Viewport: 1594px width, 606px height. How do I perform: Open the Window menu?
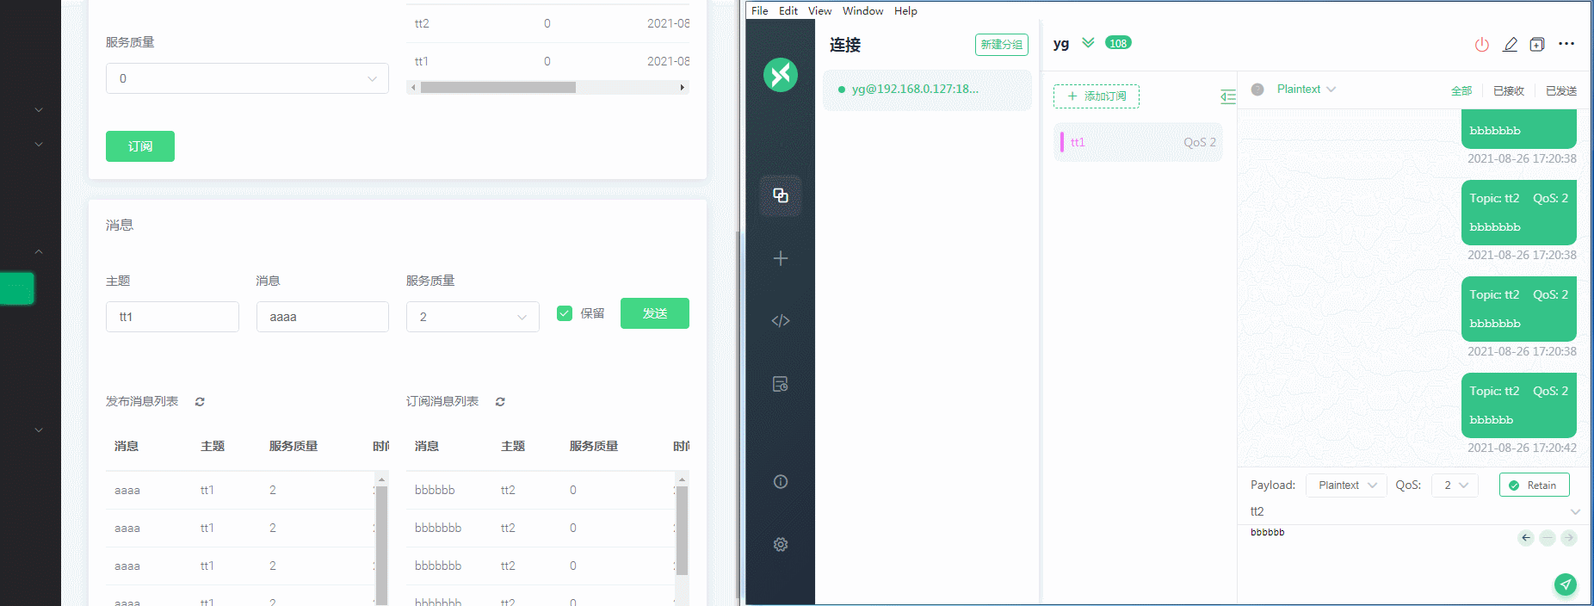[863, 11]
